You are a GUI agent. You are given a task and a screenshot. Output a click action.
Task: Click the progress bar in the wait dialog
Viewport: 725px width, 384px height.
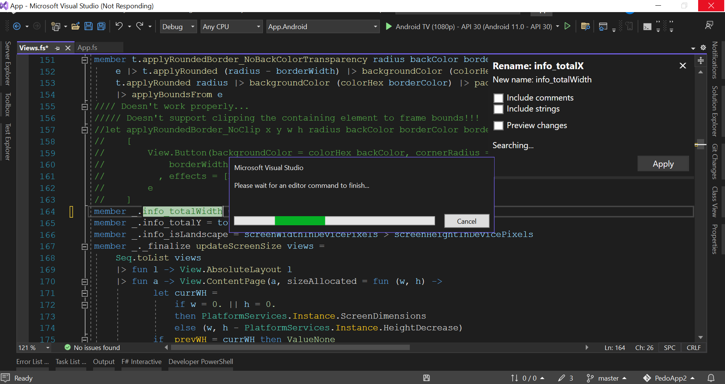(334, 221)
